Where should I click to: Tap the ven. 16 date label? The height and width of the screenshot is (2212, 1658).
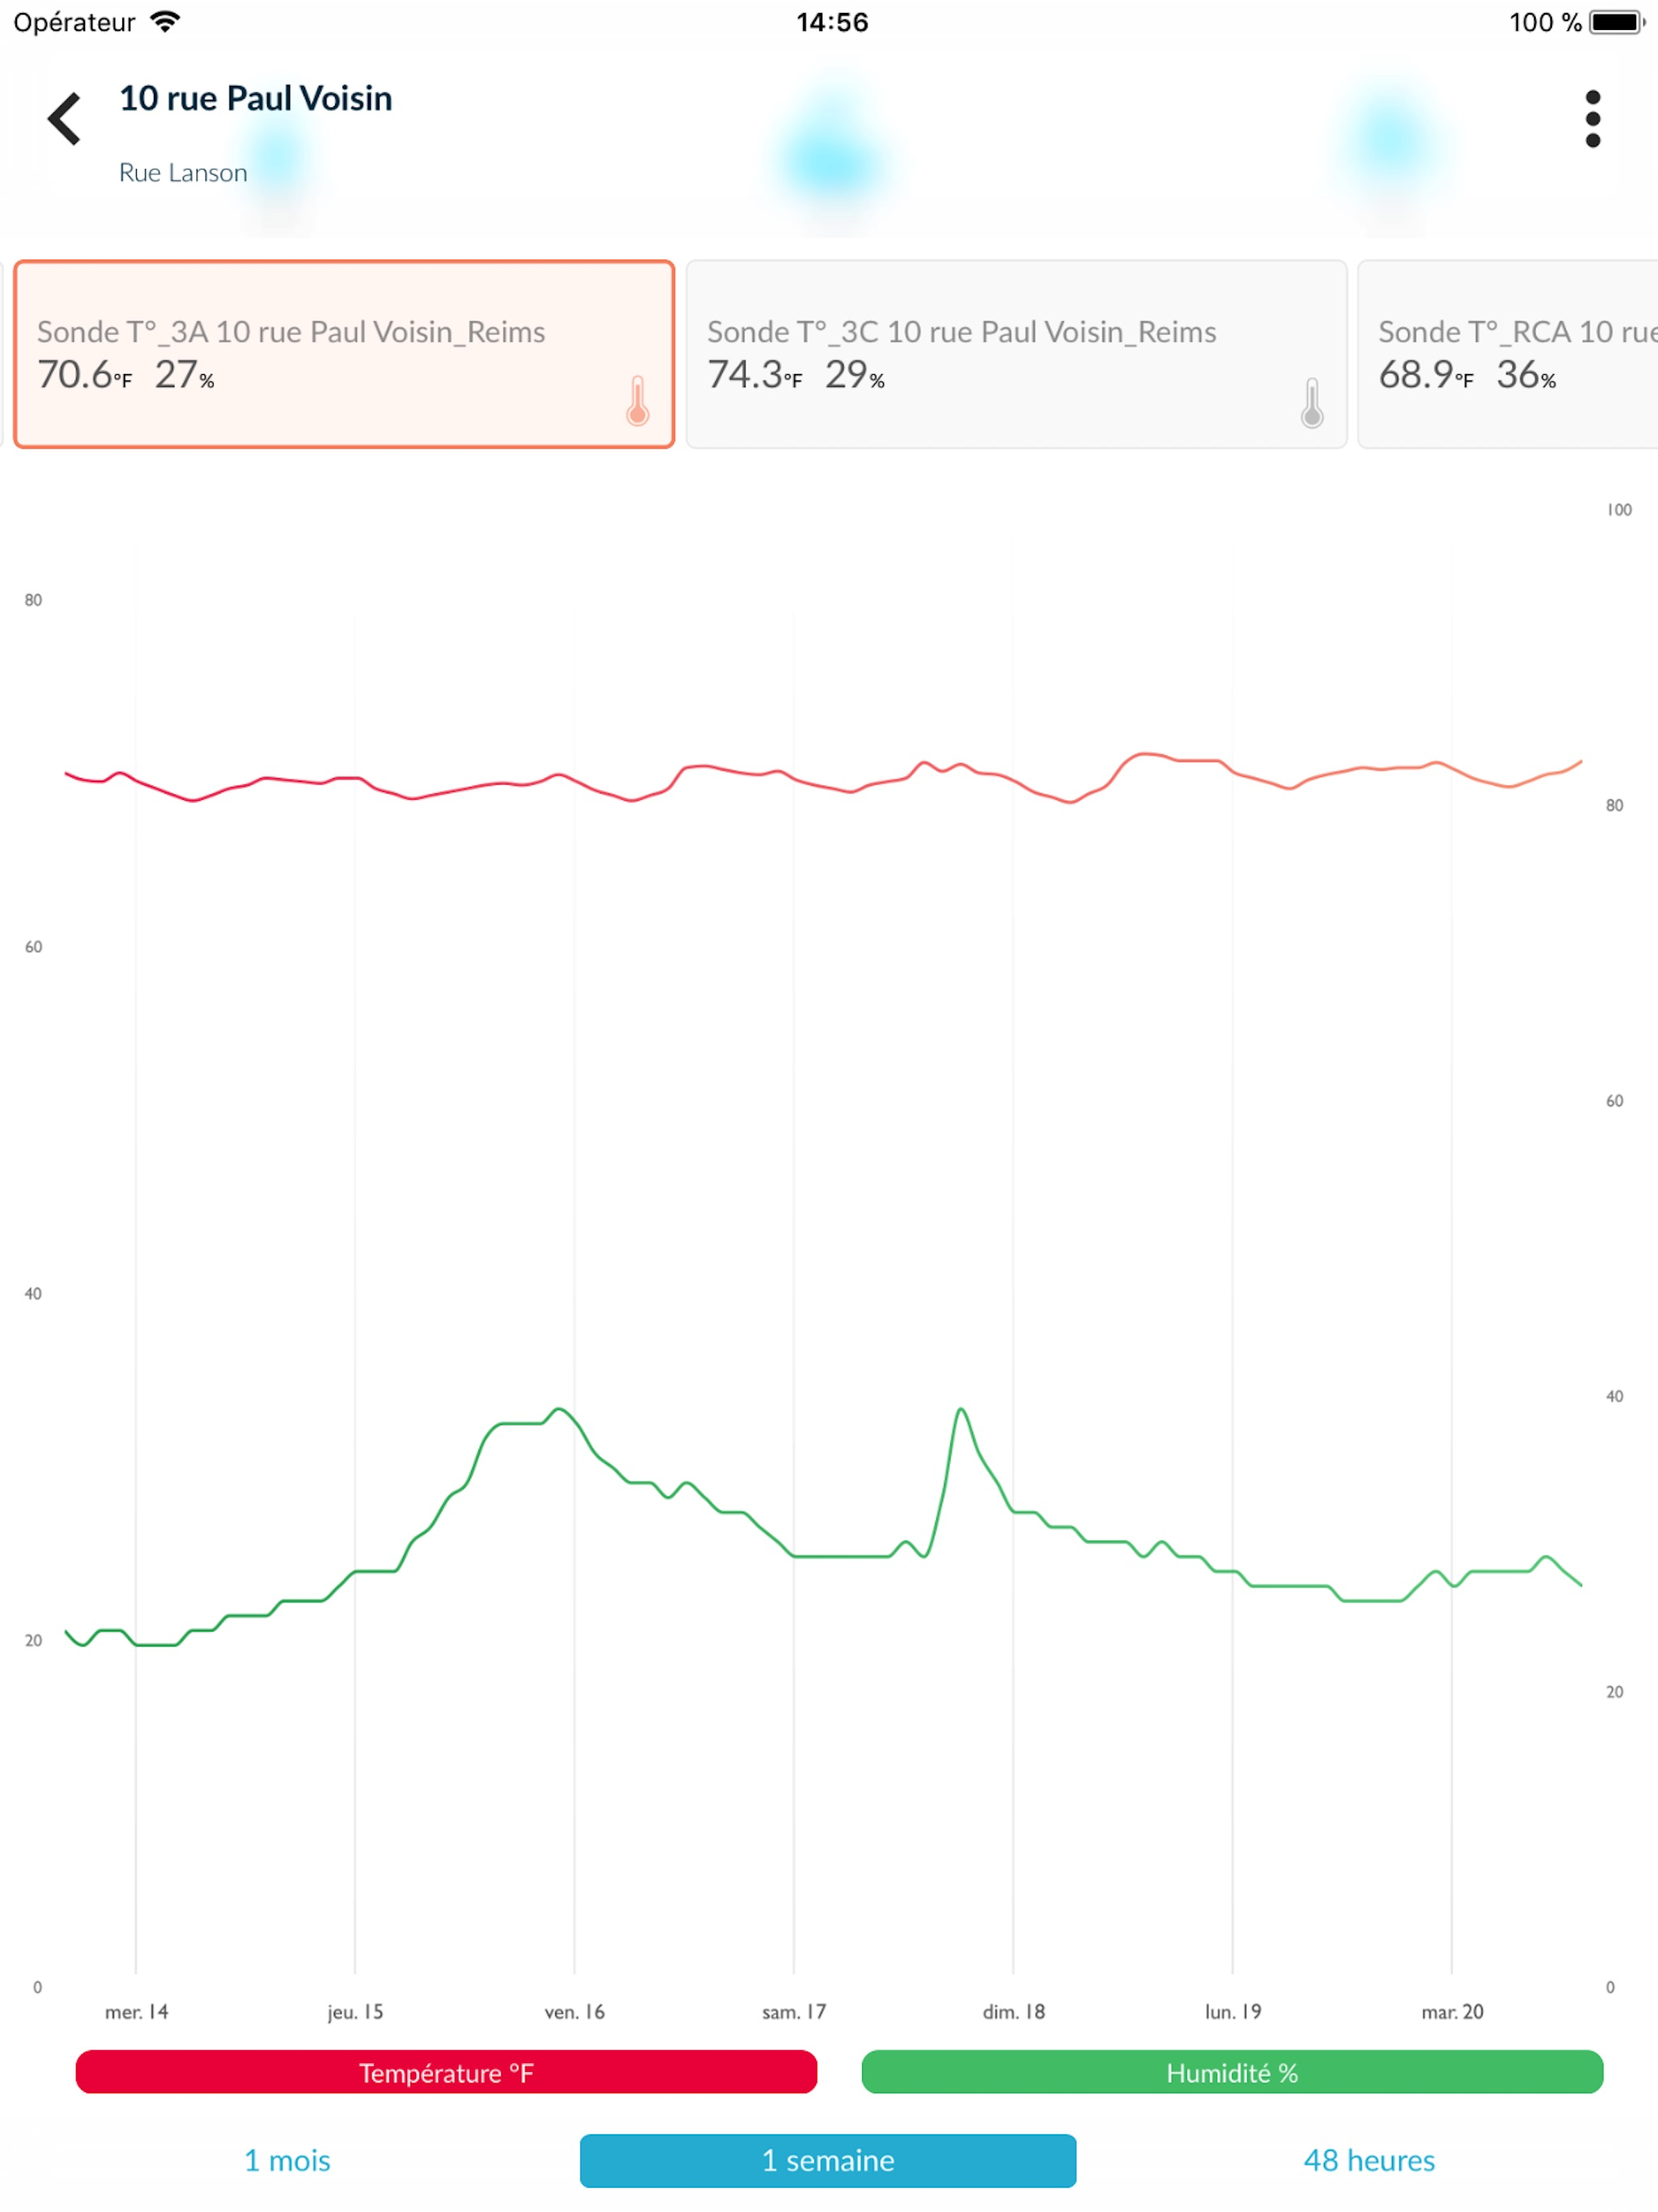coord(575,2011)
